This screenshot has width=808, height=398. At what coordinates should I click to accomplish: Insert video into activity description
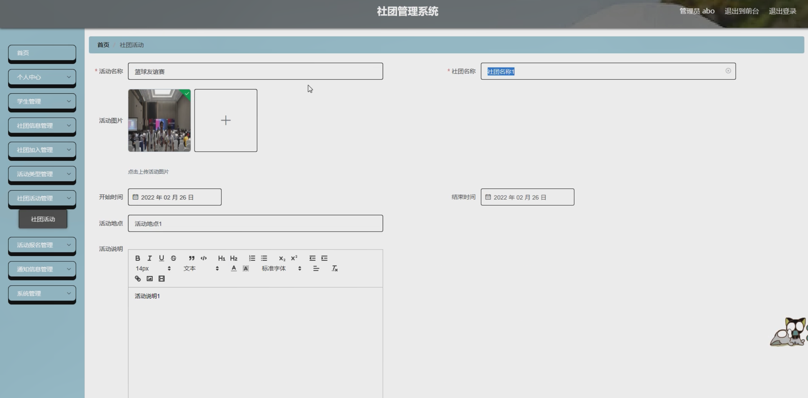click(162, 279)
